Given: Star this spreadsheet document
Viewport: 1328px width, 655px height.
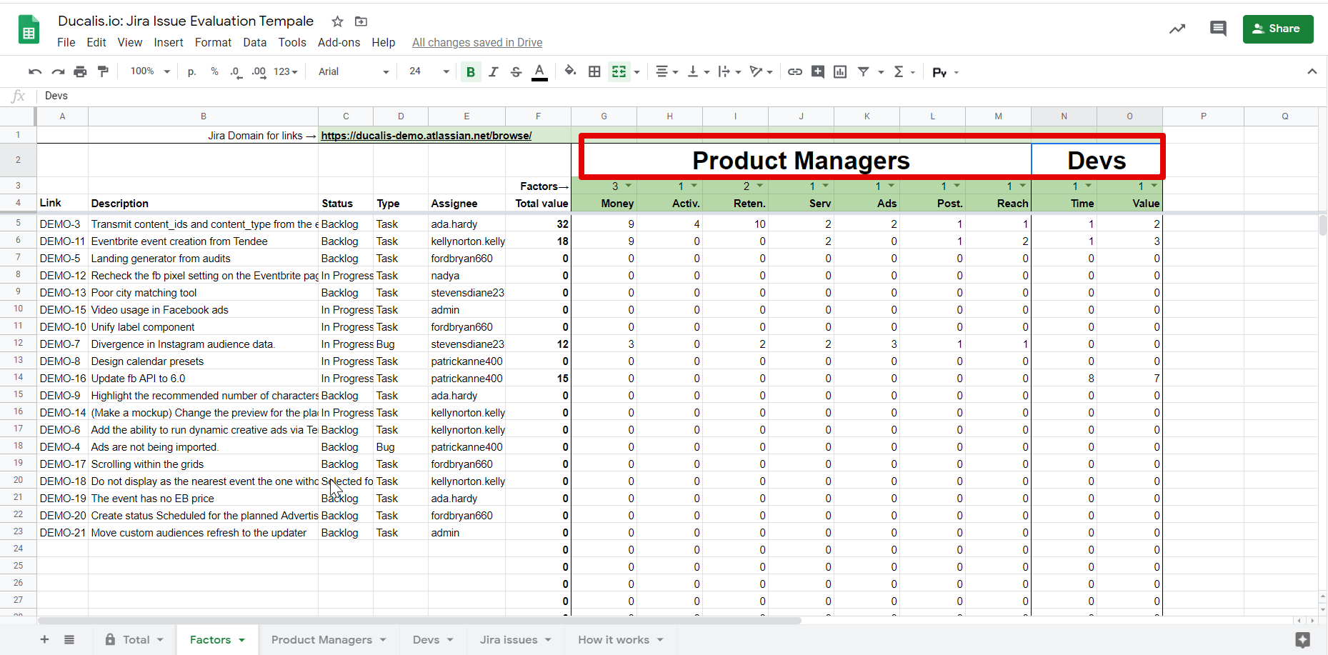Looking at the screenshot, I should (x=338, y=21).
